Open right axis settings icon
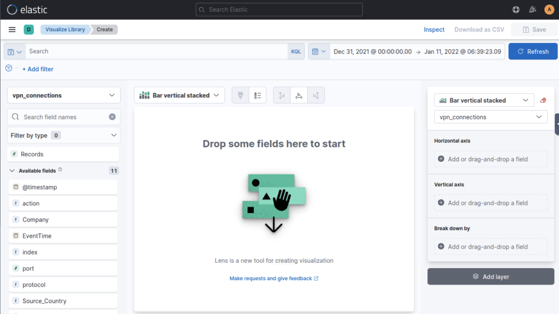Screen dimensions: 559x314 (x=316, y=95)
